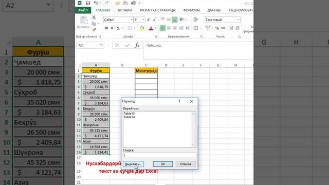Viewport: 329px width, 185px height.
Task: Toggle bottom vertical alignment
Action: coord(175,20)
